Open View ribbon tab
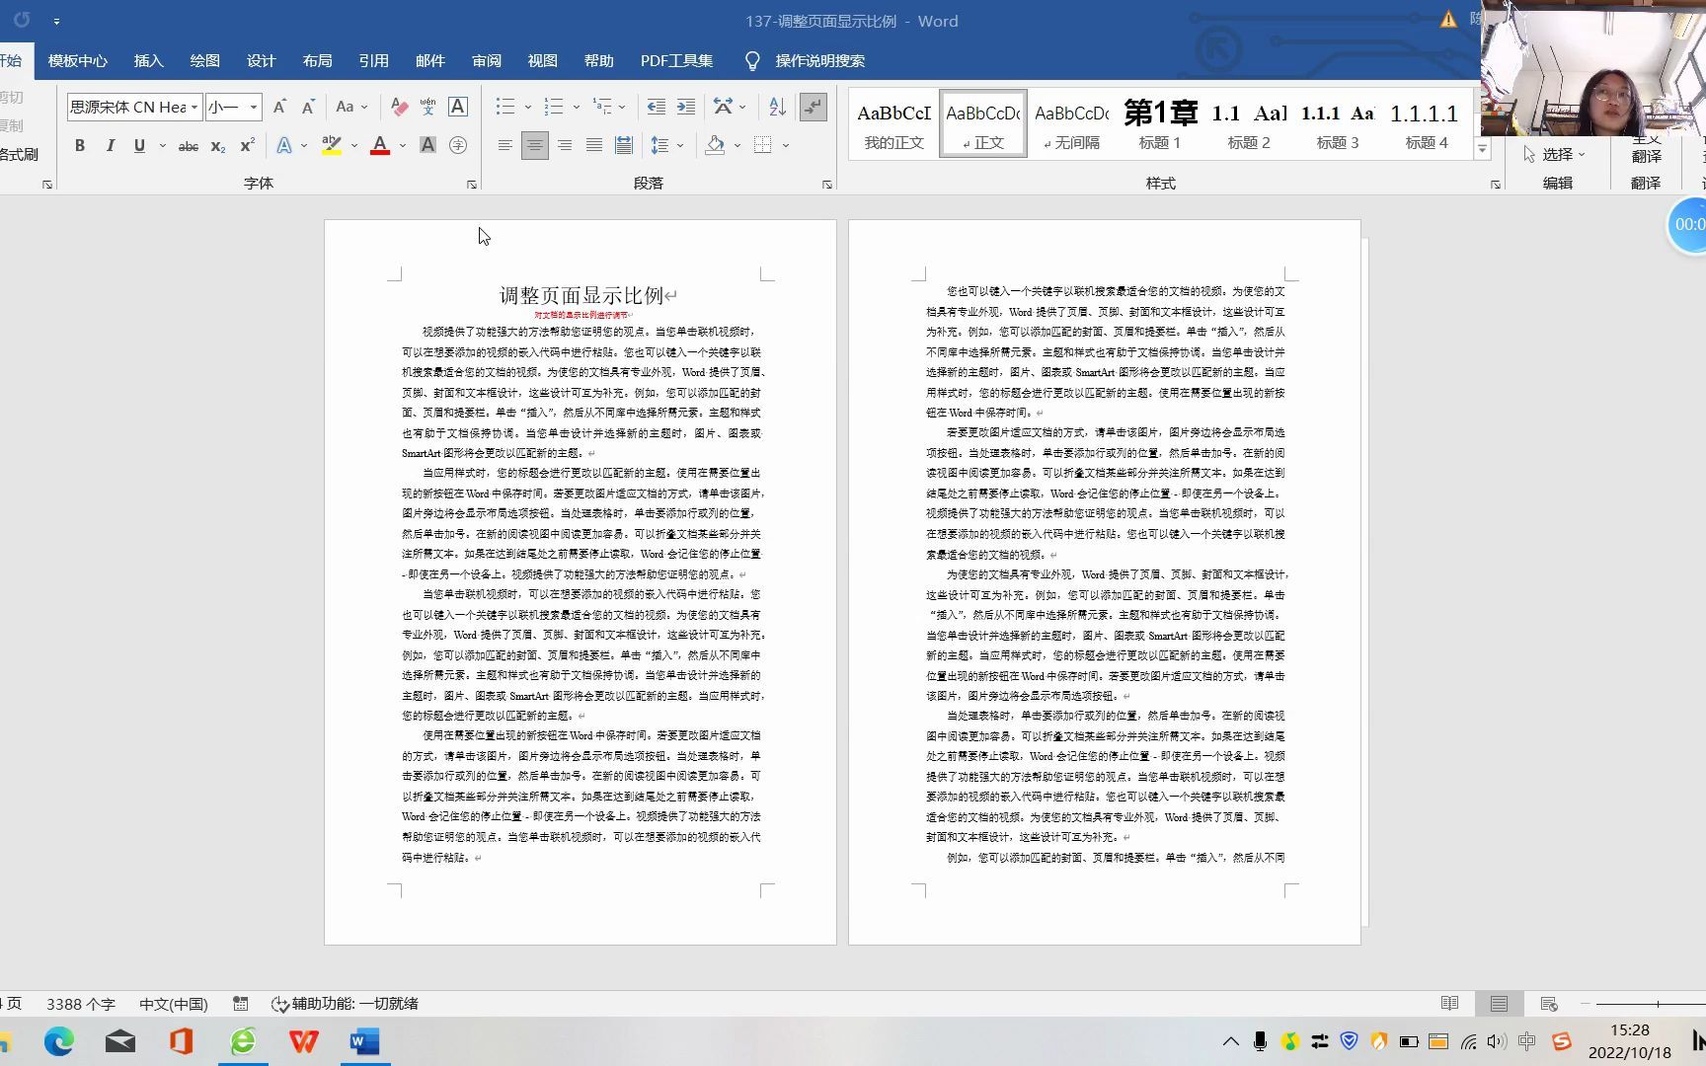This screenshot has height=1066, width=1706. click(542, 61)
